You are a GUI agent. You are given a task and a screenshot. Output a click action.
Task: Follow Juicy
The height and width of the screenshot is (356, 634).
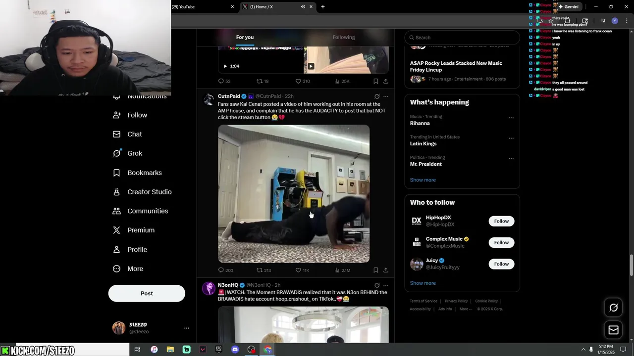pyautogui.click(x=501, y=264)
